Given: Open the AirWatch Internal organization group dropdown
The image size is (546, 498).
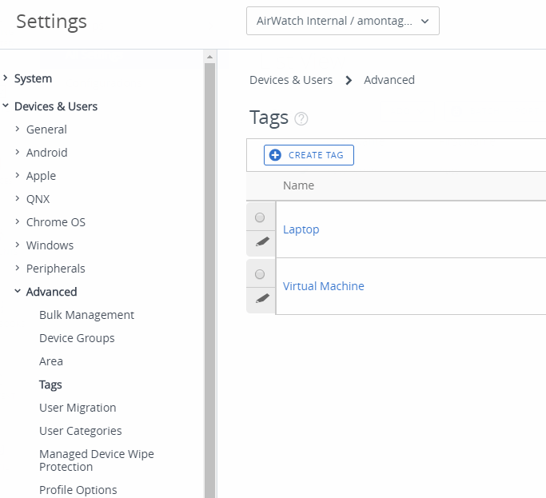Looking at the screenshot, I should 343,21.
